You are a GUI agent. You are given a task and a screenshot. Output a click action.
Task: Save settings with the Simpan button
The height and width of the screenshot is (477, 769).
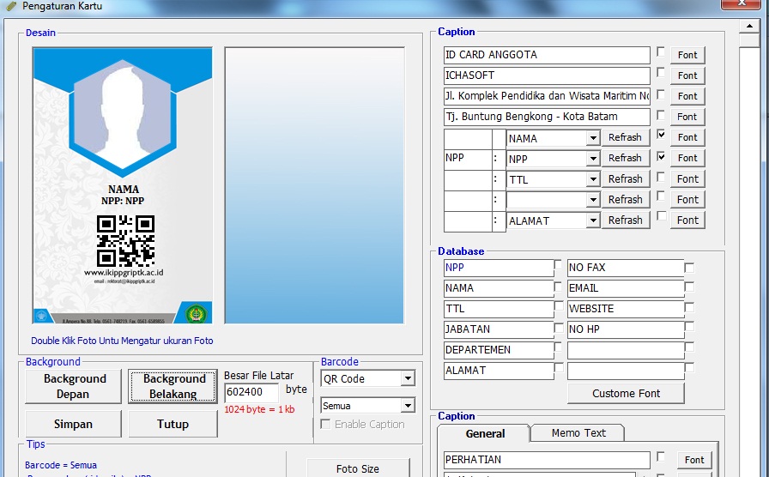click(74, 424)
